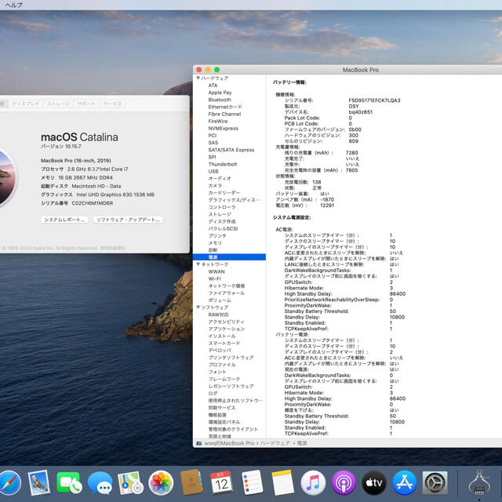Click システムレポート… button
The height and width of the screenshot is (502, 502).
coord(64,220)
